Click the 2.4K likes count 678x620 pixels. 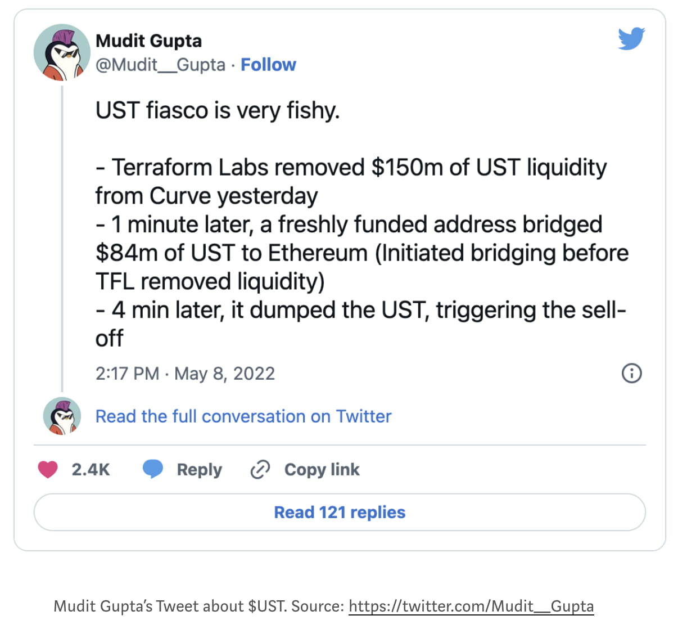91,469
